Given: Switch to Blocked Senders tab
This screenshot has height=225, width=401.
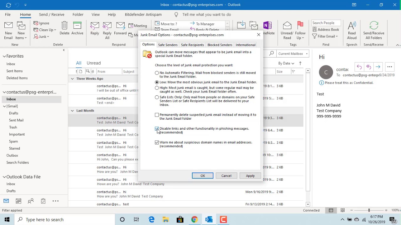Looking at the screenshot, I should pos(220,45).
